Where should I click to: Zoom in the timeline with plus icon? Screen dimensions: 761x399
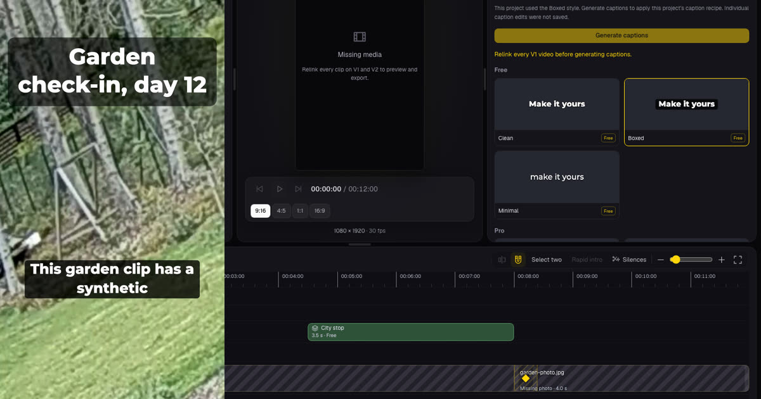point(721,260)
